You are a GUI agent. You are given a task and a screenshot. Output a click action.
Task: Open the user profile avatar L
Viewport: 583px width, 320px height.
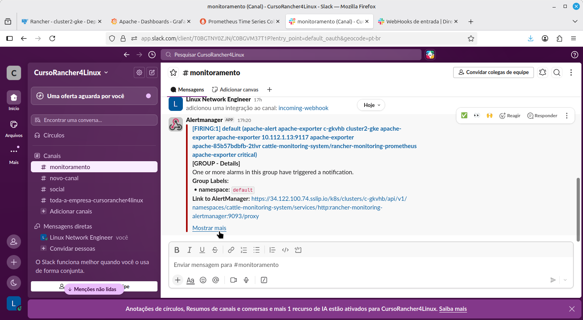point(14,304)
